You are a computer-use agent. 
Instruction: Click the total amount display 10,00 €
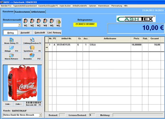tap(136, 28)
